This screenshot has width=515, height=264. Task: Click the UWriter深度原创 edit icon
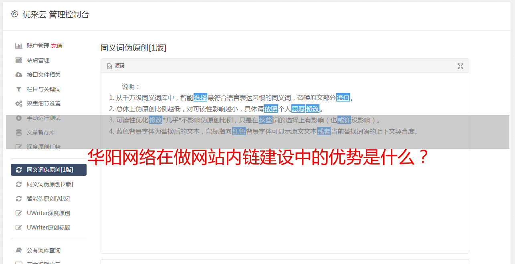click(x=18, y=213)
